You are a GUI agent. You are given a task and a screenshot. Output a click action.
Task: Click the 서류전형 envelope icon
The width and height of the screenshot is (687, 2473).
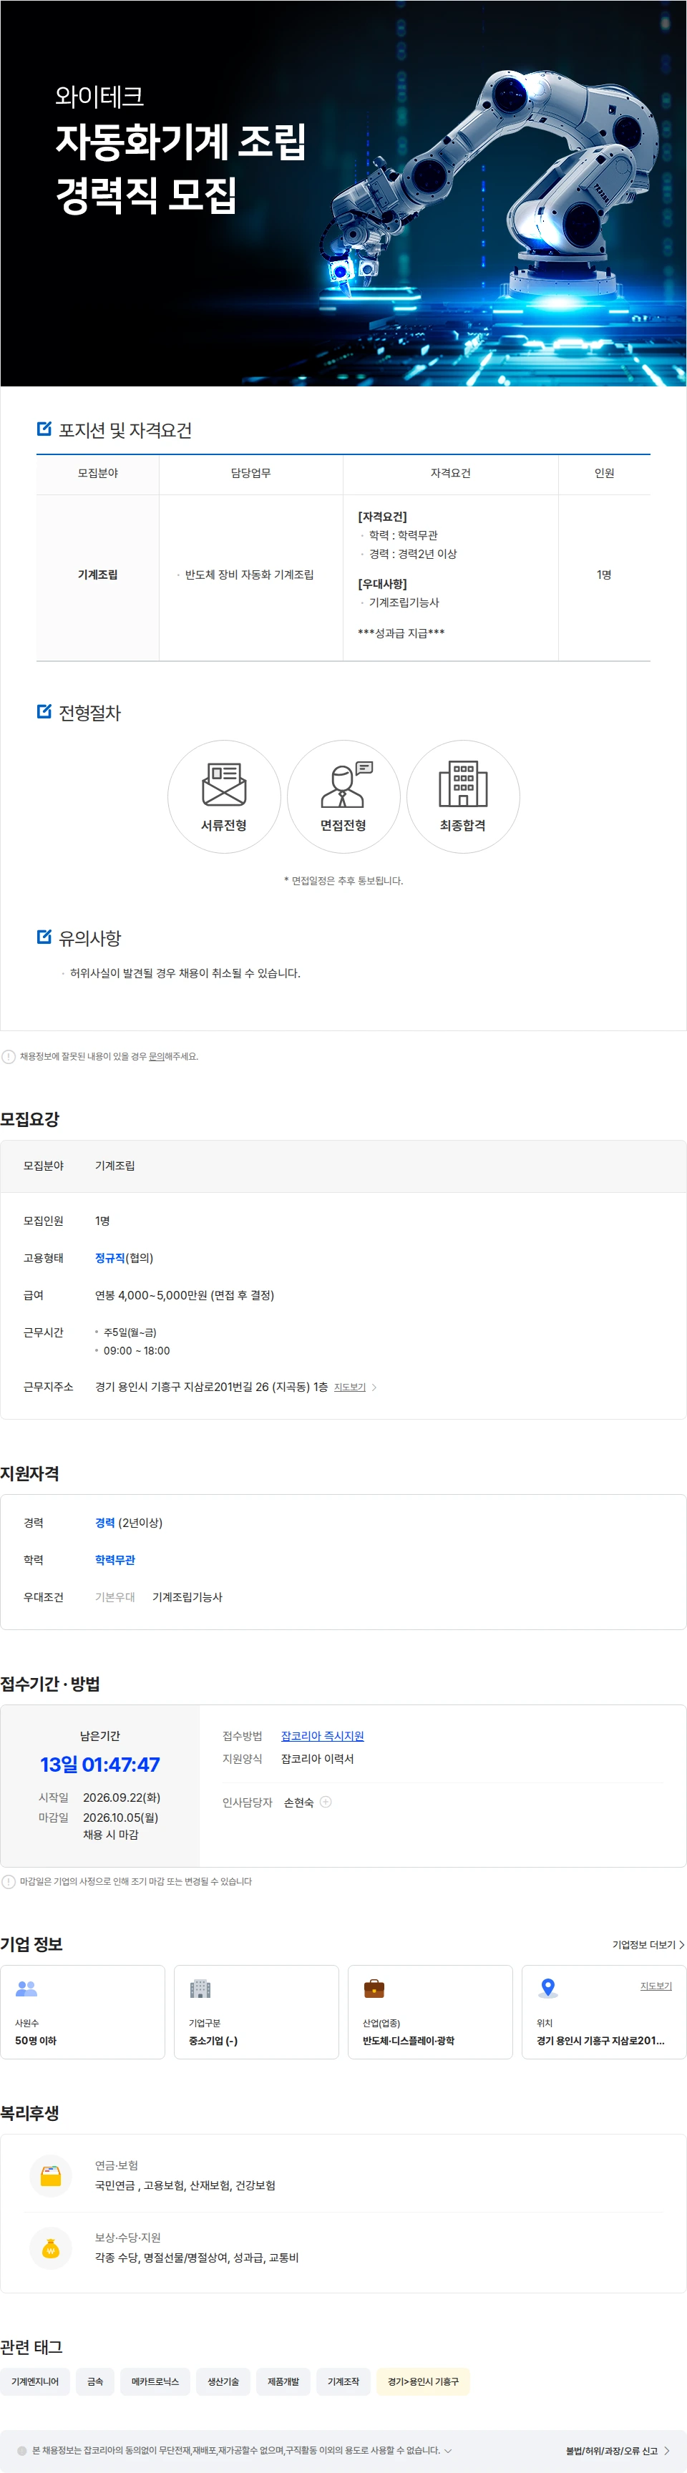223,784
